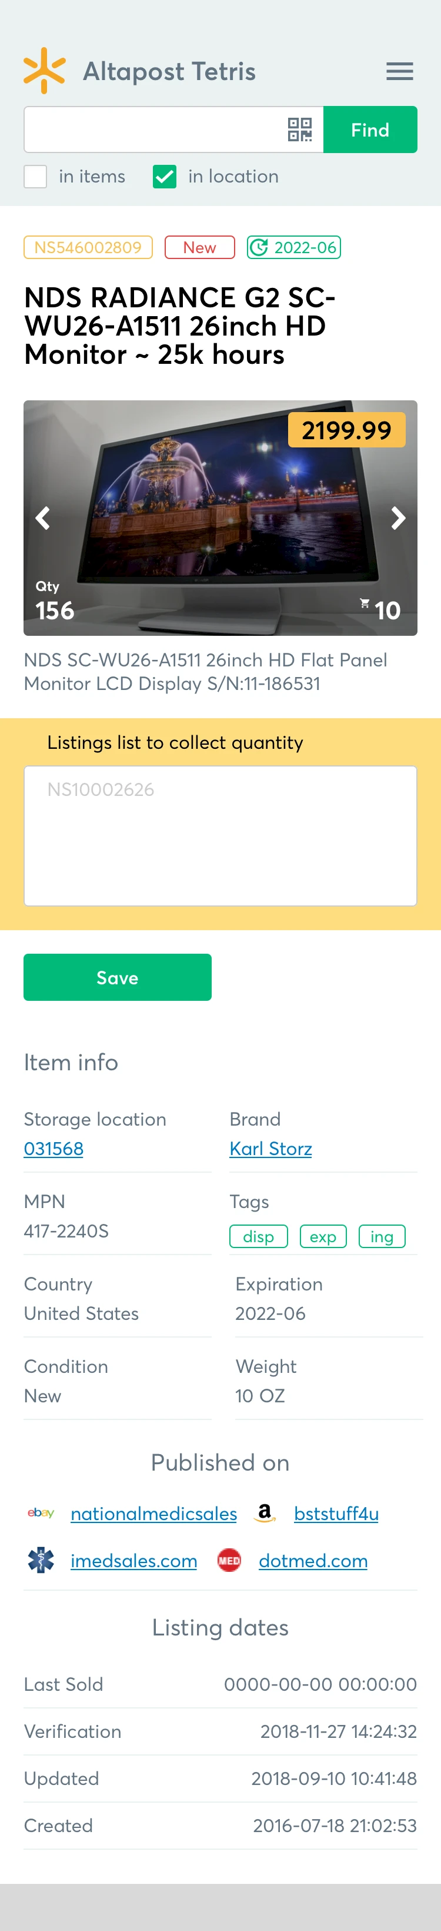Click the Amazon marketplace icon
This screenshot has width=441, height=1931.
point(264,1513)
